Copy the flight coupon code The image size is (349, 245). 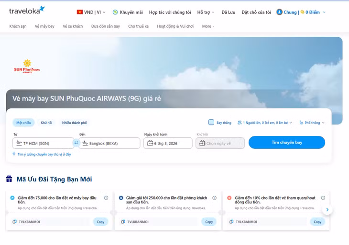pyautogui.click(x=100, y=222)
